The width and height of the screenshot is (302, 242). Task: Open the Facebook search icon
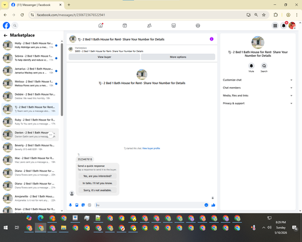[14, 25]
